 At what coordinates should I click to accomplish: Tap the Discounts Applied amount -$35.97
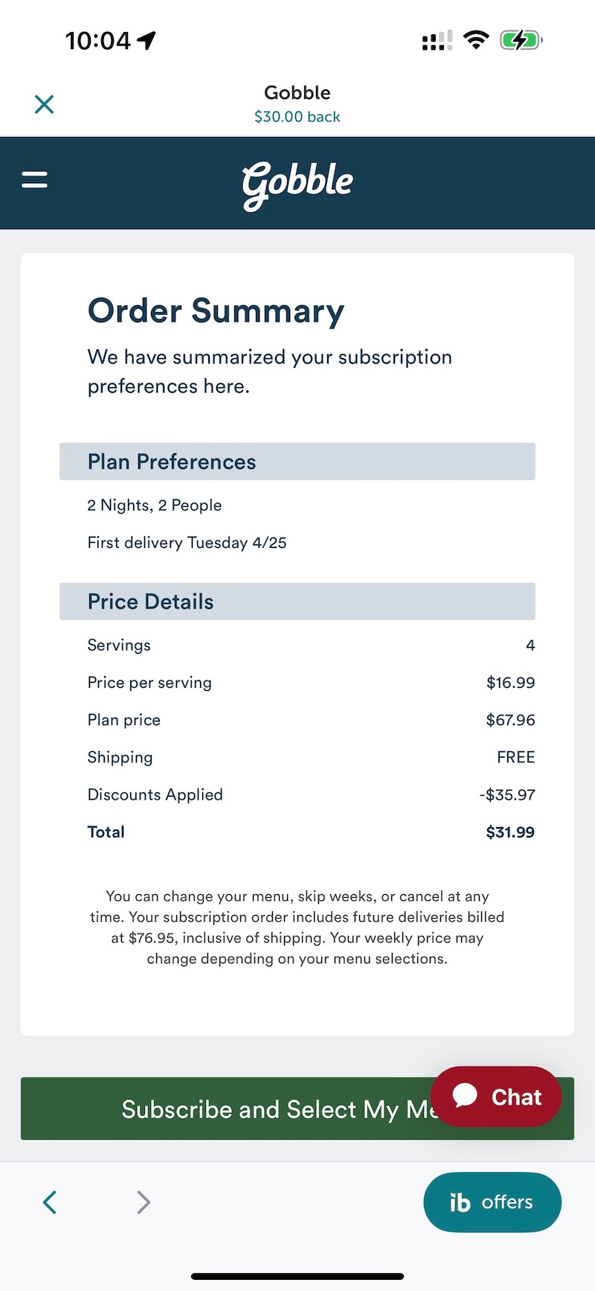507,794
